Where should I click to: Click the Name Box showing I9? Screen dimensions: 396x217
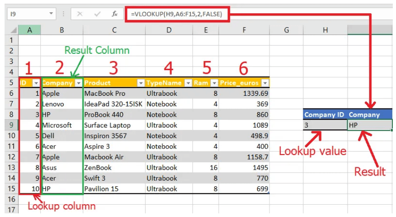click(x=32, y=14)
